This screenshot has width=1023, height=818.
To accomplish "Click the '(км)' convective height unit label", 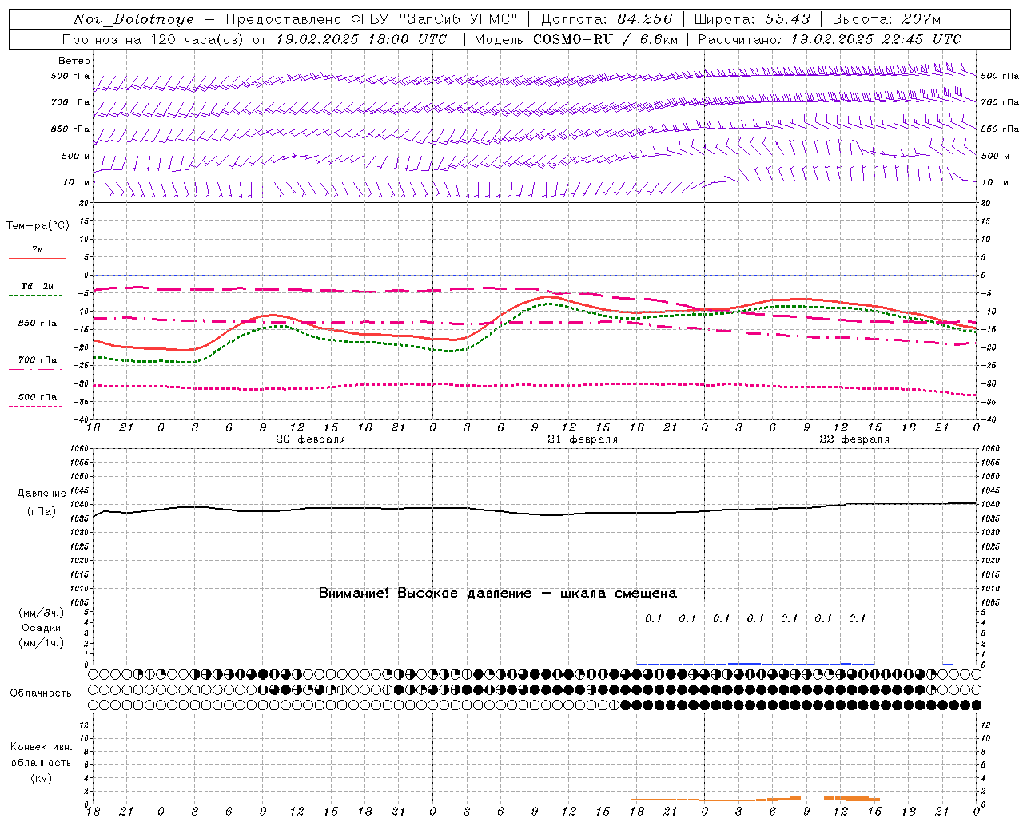I will pos(41,778).
